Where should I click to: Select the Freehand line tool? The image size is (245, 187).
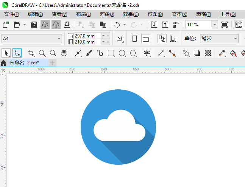[78, 53]
